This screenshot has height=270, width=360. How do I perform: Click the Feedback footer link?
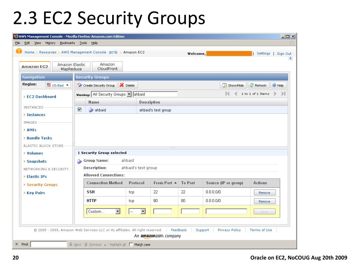[x=179, y=230]
